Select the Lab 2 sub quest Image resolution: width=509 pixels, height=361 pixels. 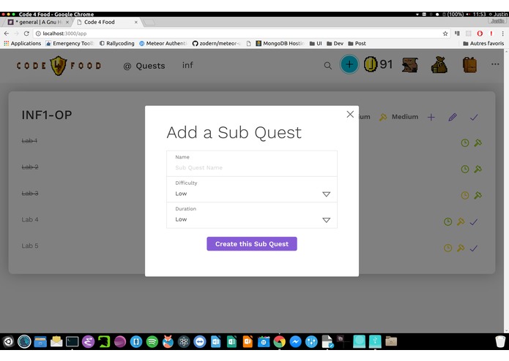pyautogui.click(x=30, y=167)
